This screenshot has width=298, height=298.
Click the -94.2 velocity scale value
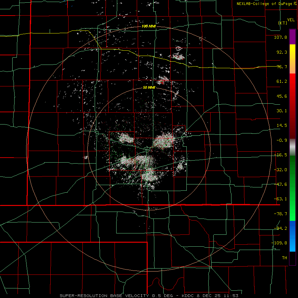(280, 228)
